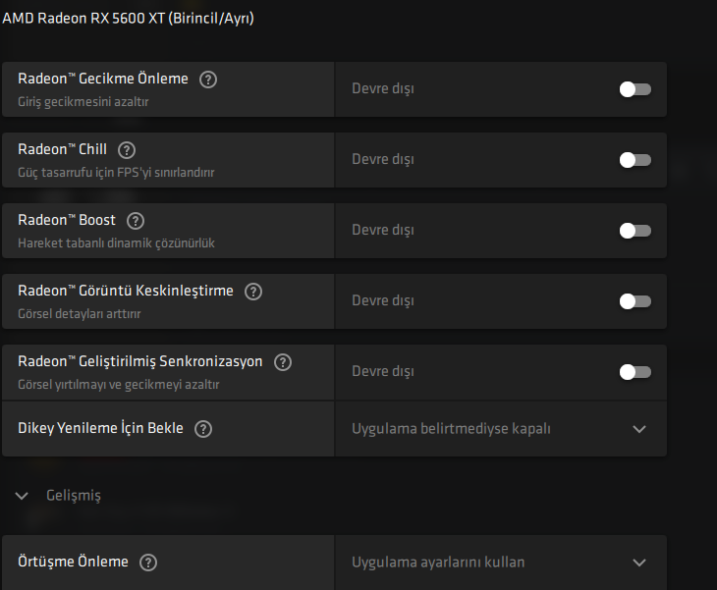Click the Radeon Boost setting label
This screenshot has height=590, width=717.
coord(67,221)
